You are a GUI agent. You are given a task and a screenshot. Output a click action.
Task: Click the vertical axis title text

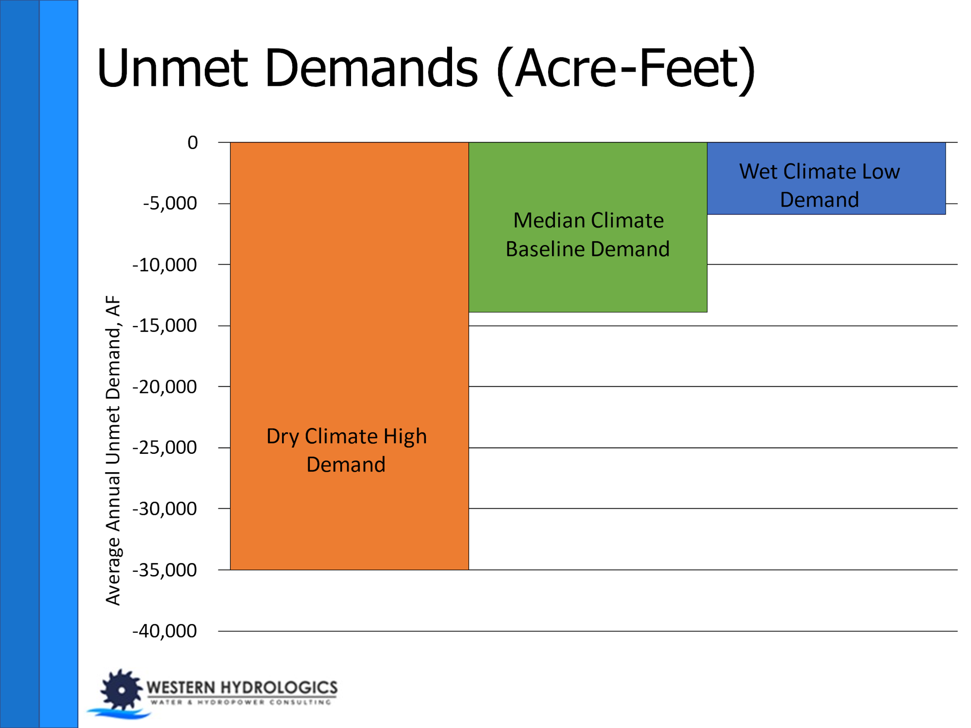113,450
